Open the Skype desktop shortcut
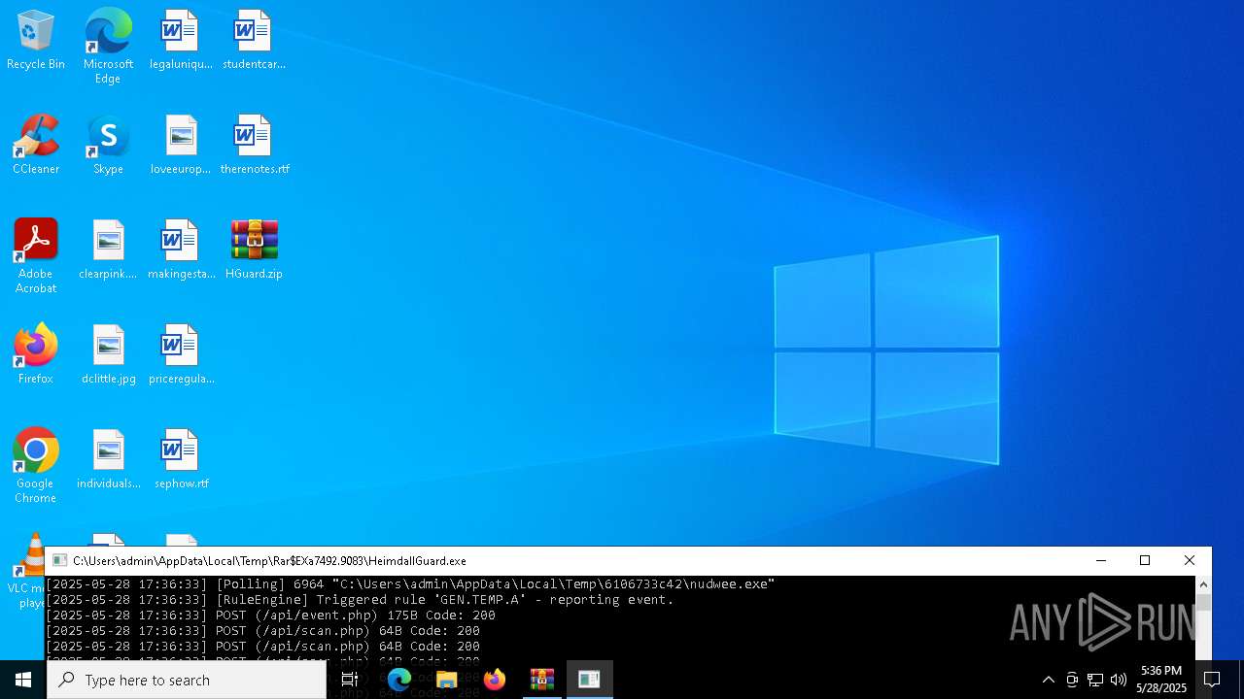1244x699 pixels. [108, 146]
